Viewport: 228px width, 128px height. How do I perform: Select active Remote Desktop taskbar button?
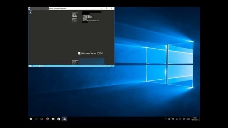pyautogui.click(x=64, y=119)
